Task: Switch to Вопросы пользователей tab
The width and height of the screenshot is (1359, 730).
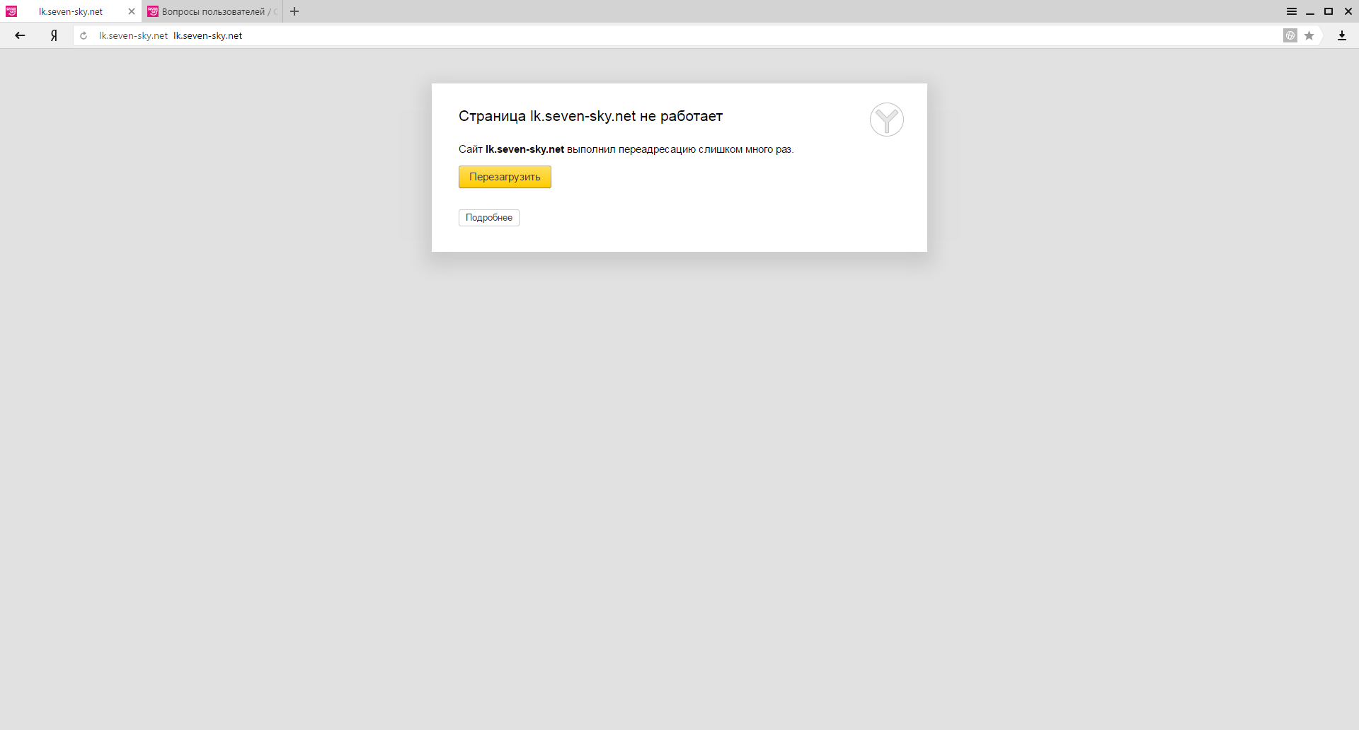Action: (x=212, y=11)
